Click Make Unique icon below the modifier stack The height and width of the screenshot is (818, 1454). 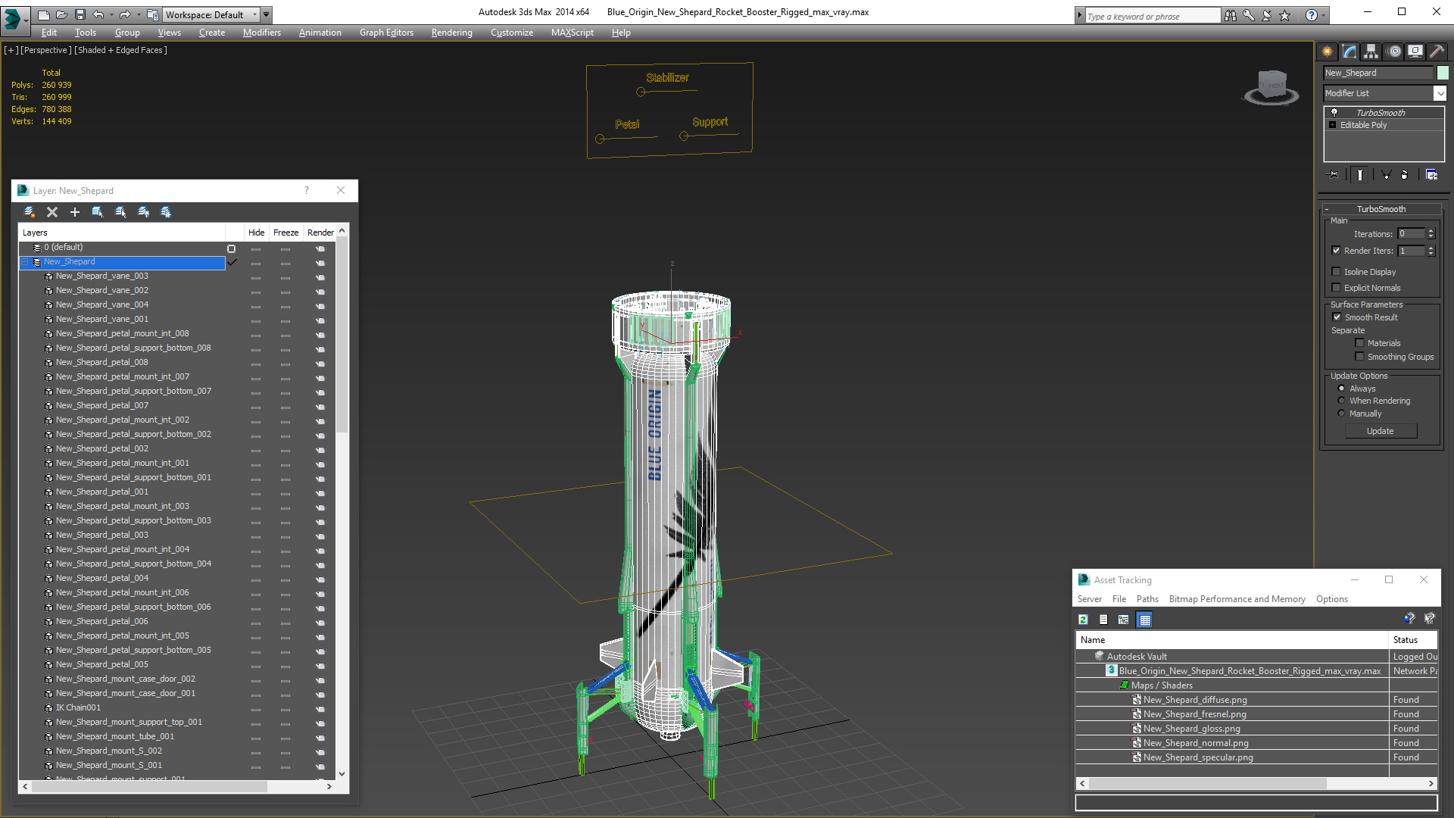point(1387,175)
